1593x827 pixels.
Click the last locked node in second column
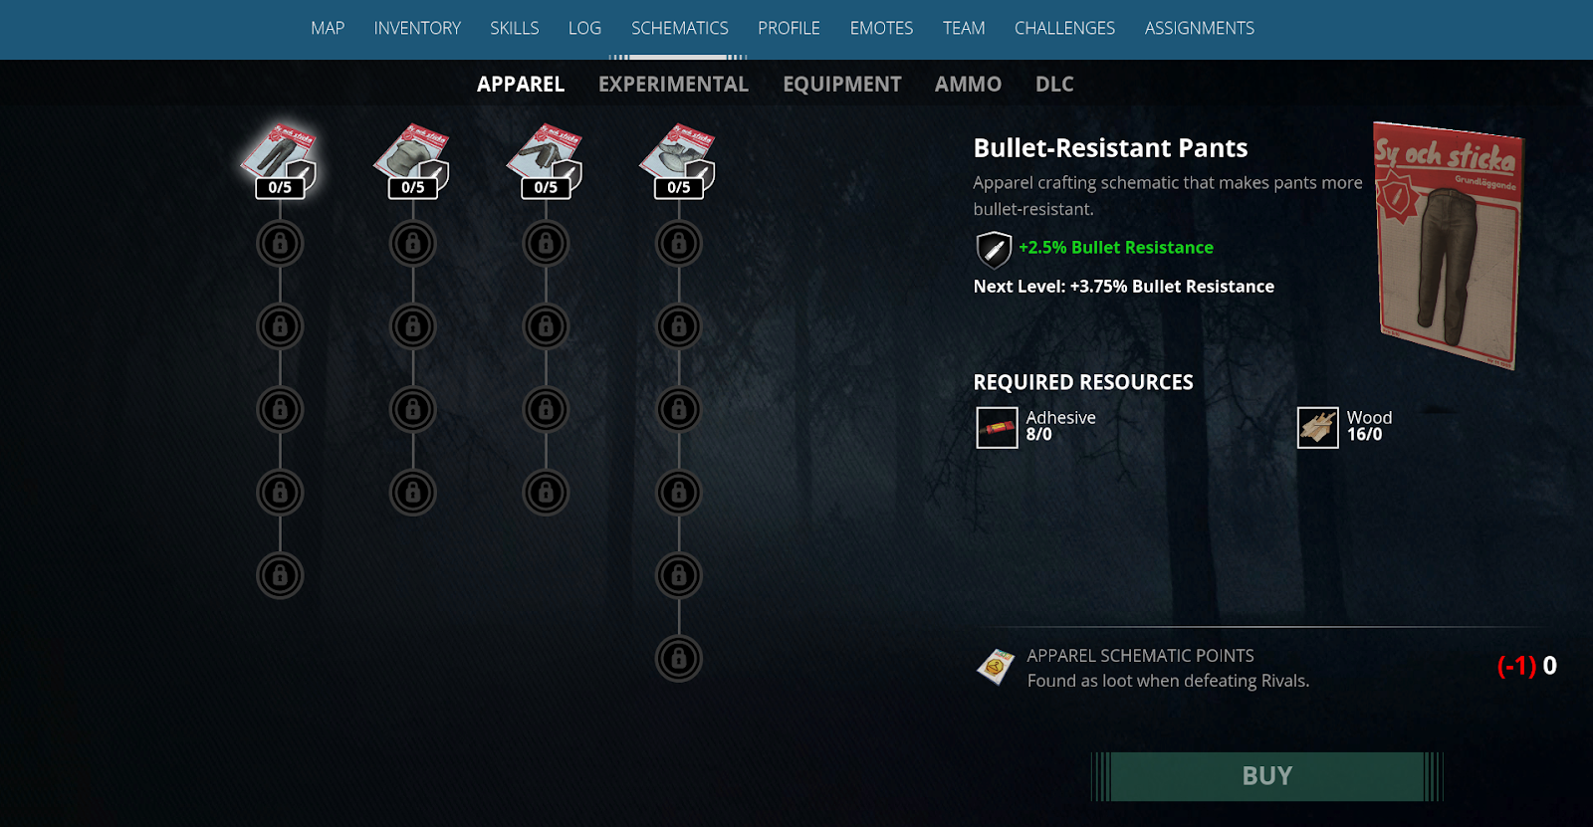coord(412,493)
